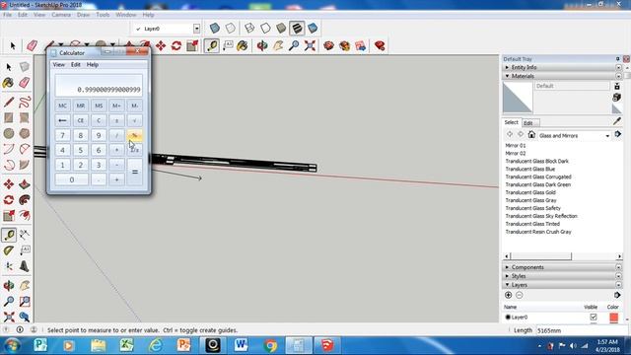
Task: Select Translucent Glass Sky Reflection material
Action: (x=541, y=216)
